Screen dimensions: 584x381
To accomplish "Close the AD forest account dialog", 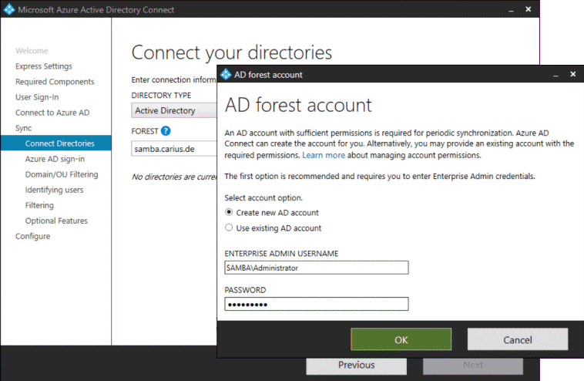I will 572,74.
